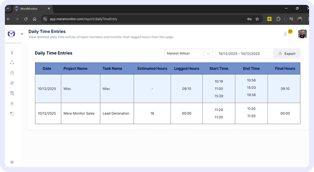Open the notifications bell icon

click(x=286, y=34)
